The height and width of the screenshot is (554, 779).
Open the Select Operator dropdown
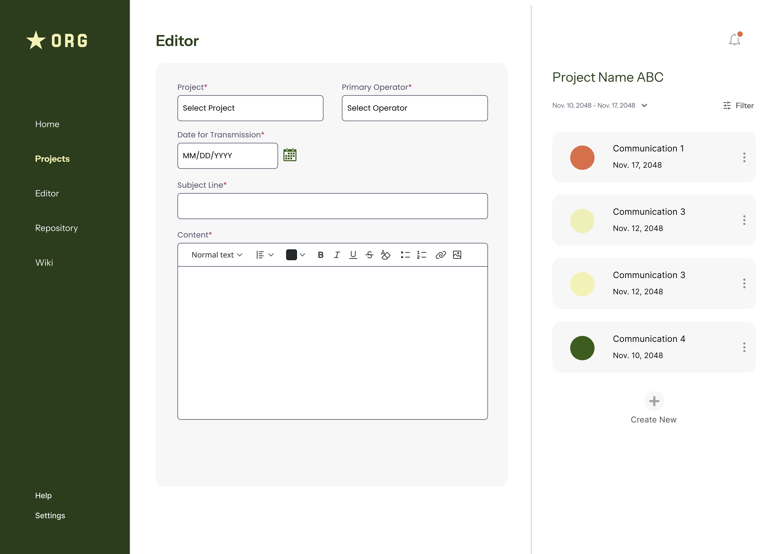(x=415, y=108)
